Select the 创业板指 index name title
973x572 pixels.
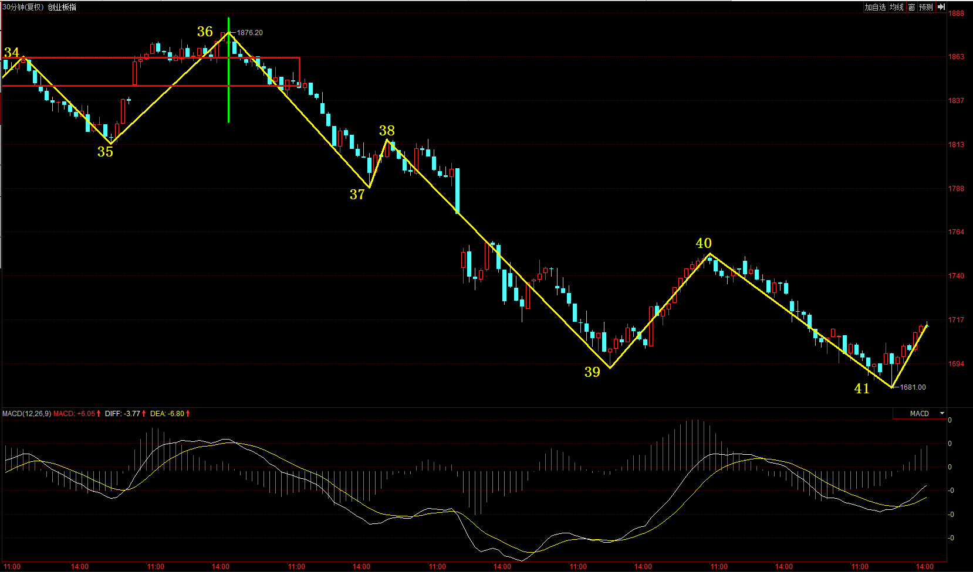[x=62, y=7]
